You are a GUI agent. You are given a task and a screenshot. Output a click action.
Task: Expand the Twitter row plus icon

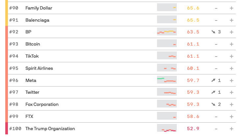coord(231,92)
